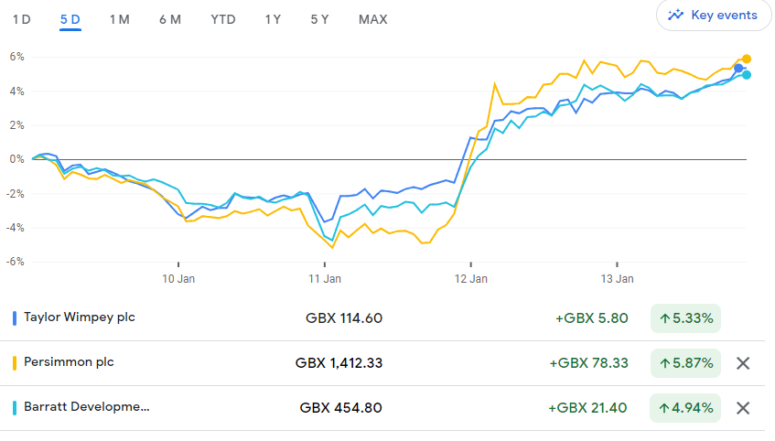
Task: Open Taylor Wimpey plc stock row
Action: (x=80, y=318)
